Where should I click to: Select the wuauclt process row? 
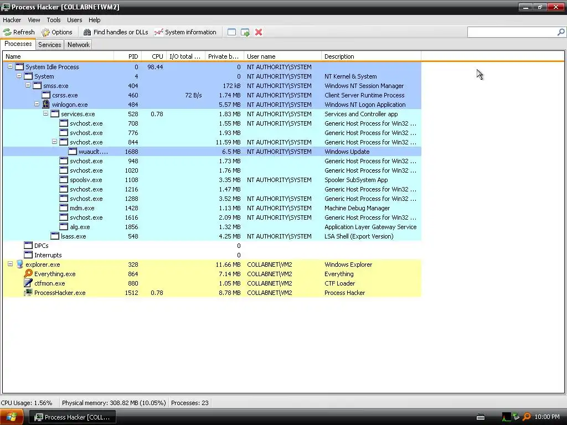(212, 152)
